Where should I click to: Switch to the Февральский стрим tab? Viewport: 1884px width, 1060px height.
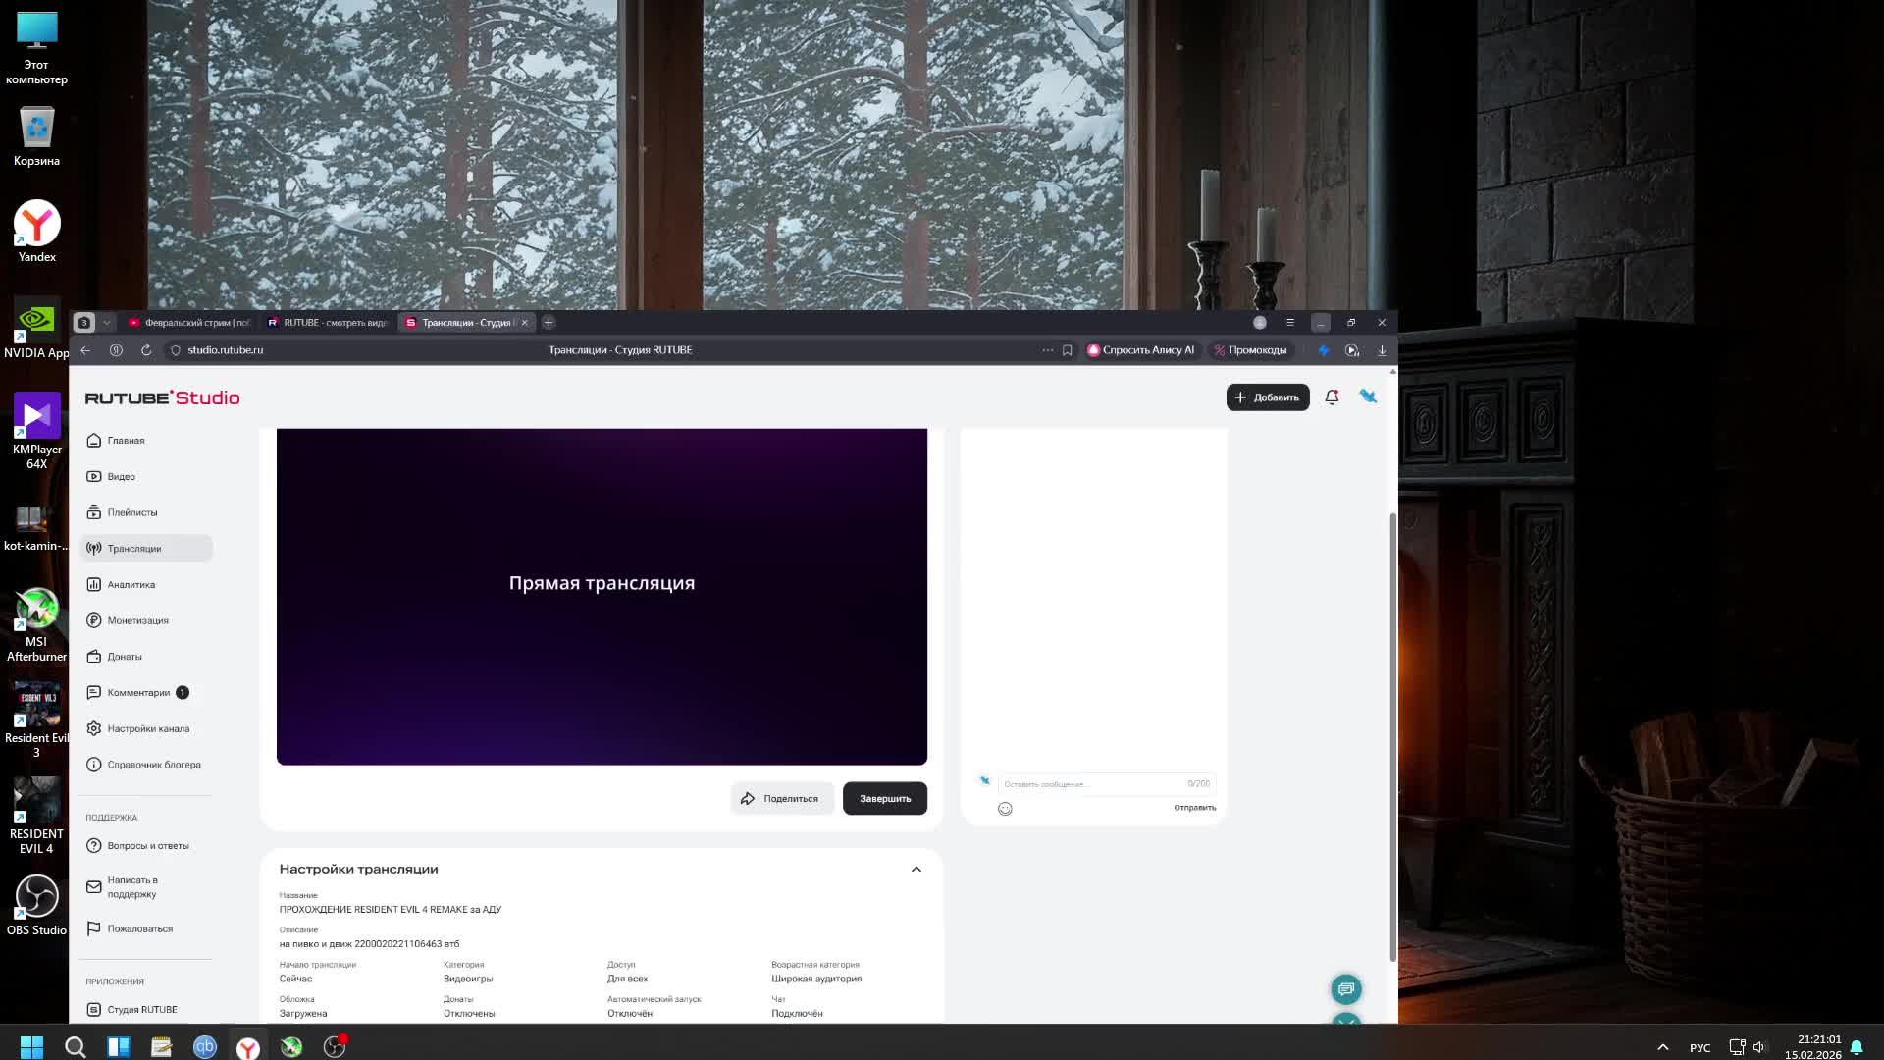[191, 323]
